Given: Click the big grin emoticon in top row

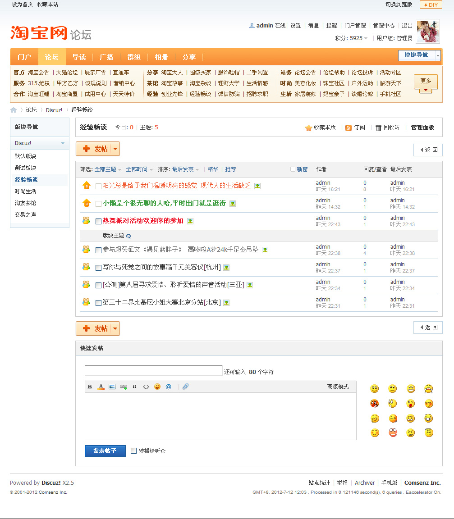Looking at the screenshot, I should coord(411,389).
